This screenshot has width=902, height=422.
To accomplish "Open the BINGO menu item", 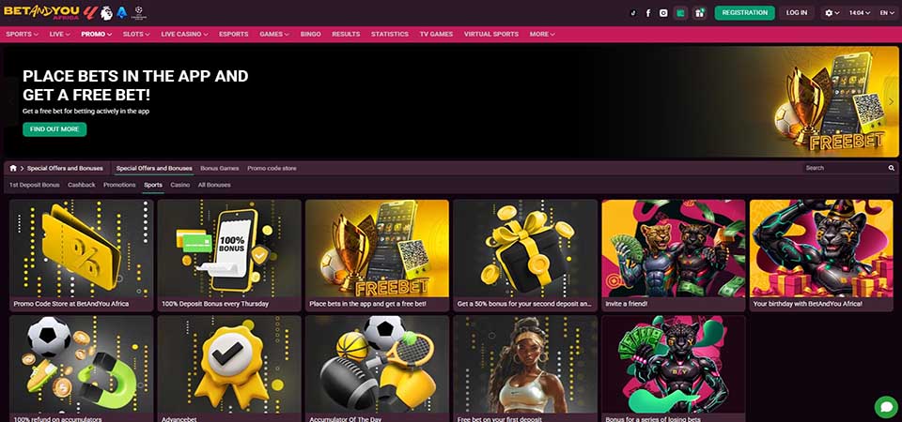I will (x=311, y=35).
